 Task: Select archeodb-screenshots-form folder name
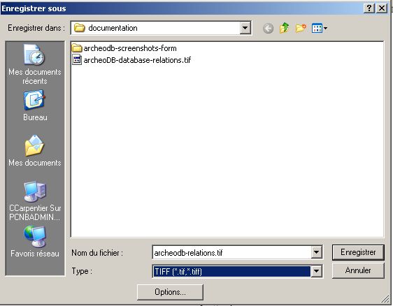click(x=130, y=48)
